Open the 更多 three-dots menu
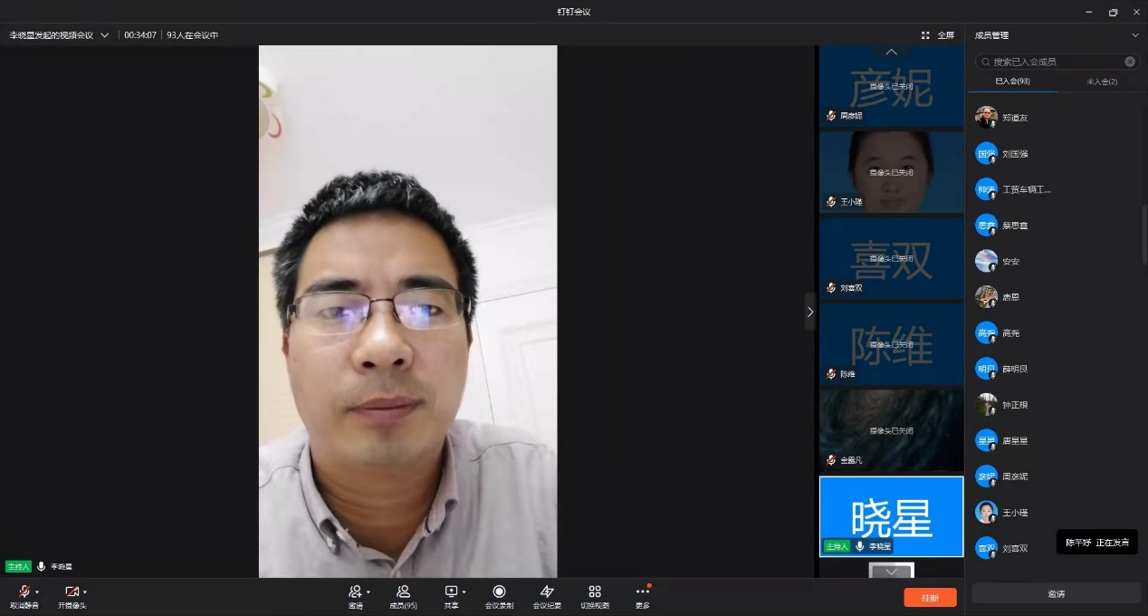This screenshot has width=1148, height=616. 643,592
